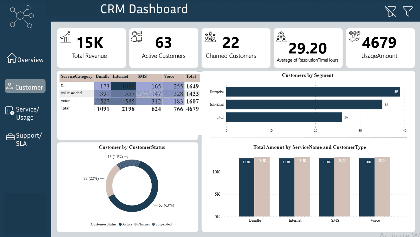
Task: Click the growth chart icon on Total Revenue card
Action: tap(66, 37)
